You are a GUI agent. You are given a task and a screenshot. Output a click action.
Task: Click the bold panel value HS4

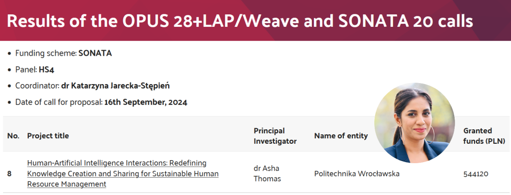[x=46, y=70]
